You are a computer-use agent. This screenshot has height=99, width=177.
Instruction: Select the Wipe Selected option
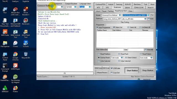coord(119,61)
